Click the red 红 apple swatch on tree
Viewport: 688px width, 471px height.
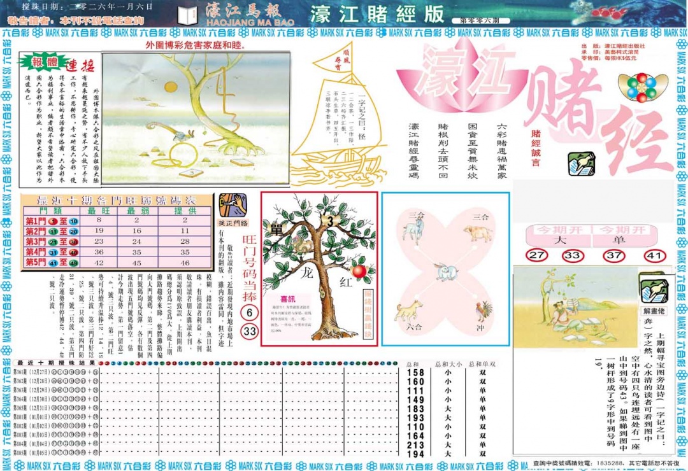tap(360, 271)
